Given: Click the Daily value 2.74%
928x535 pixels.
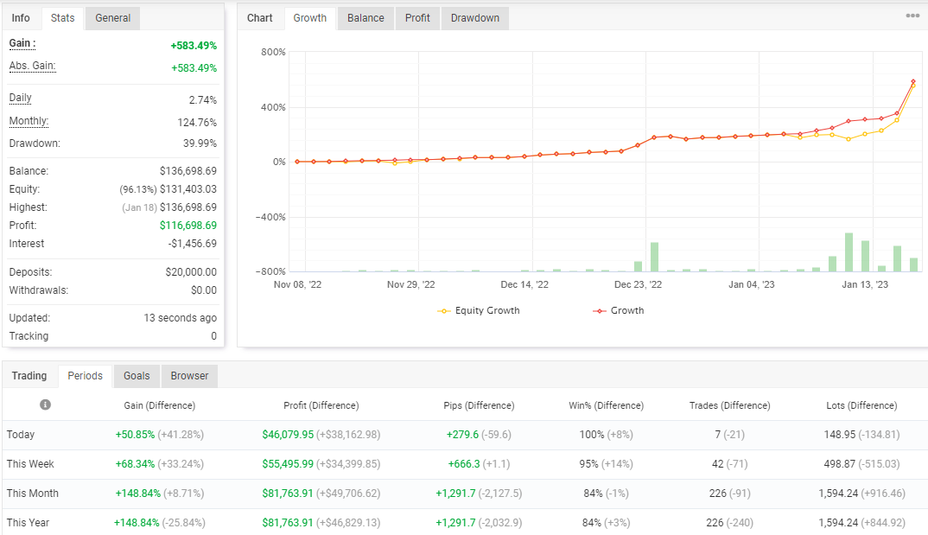Looking at the screenshot, I should tap(203, 100).
